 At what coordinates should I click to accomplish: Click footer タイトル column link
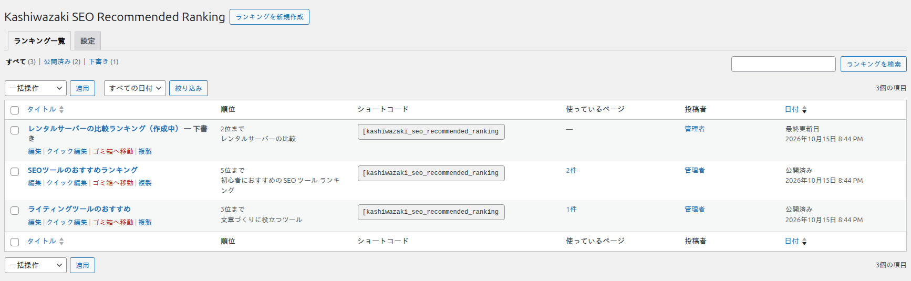[42, 241]
